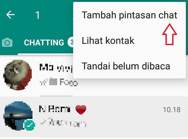Viewport: 188px width, 139px height.
Task: Open the cat profile picture
Action: click(18, 75)
